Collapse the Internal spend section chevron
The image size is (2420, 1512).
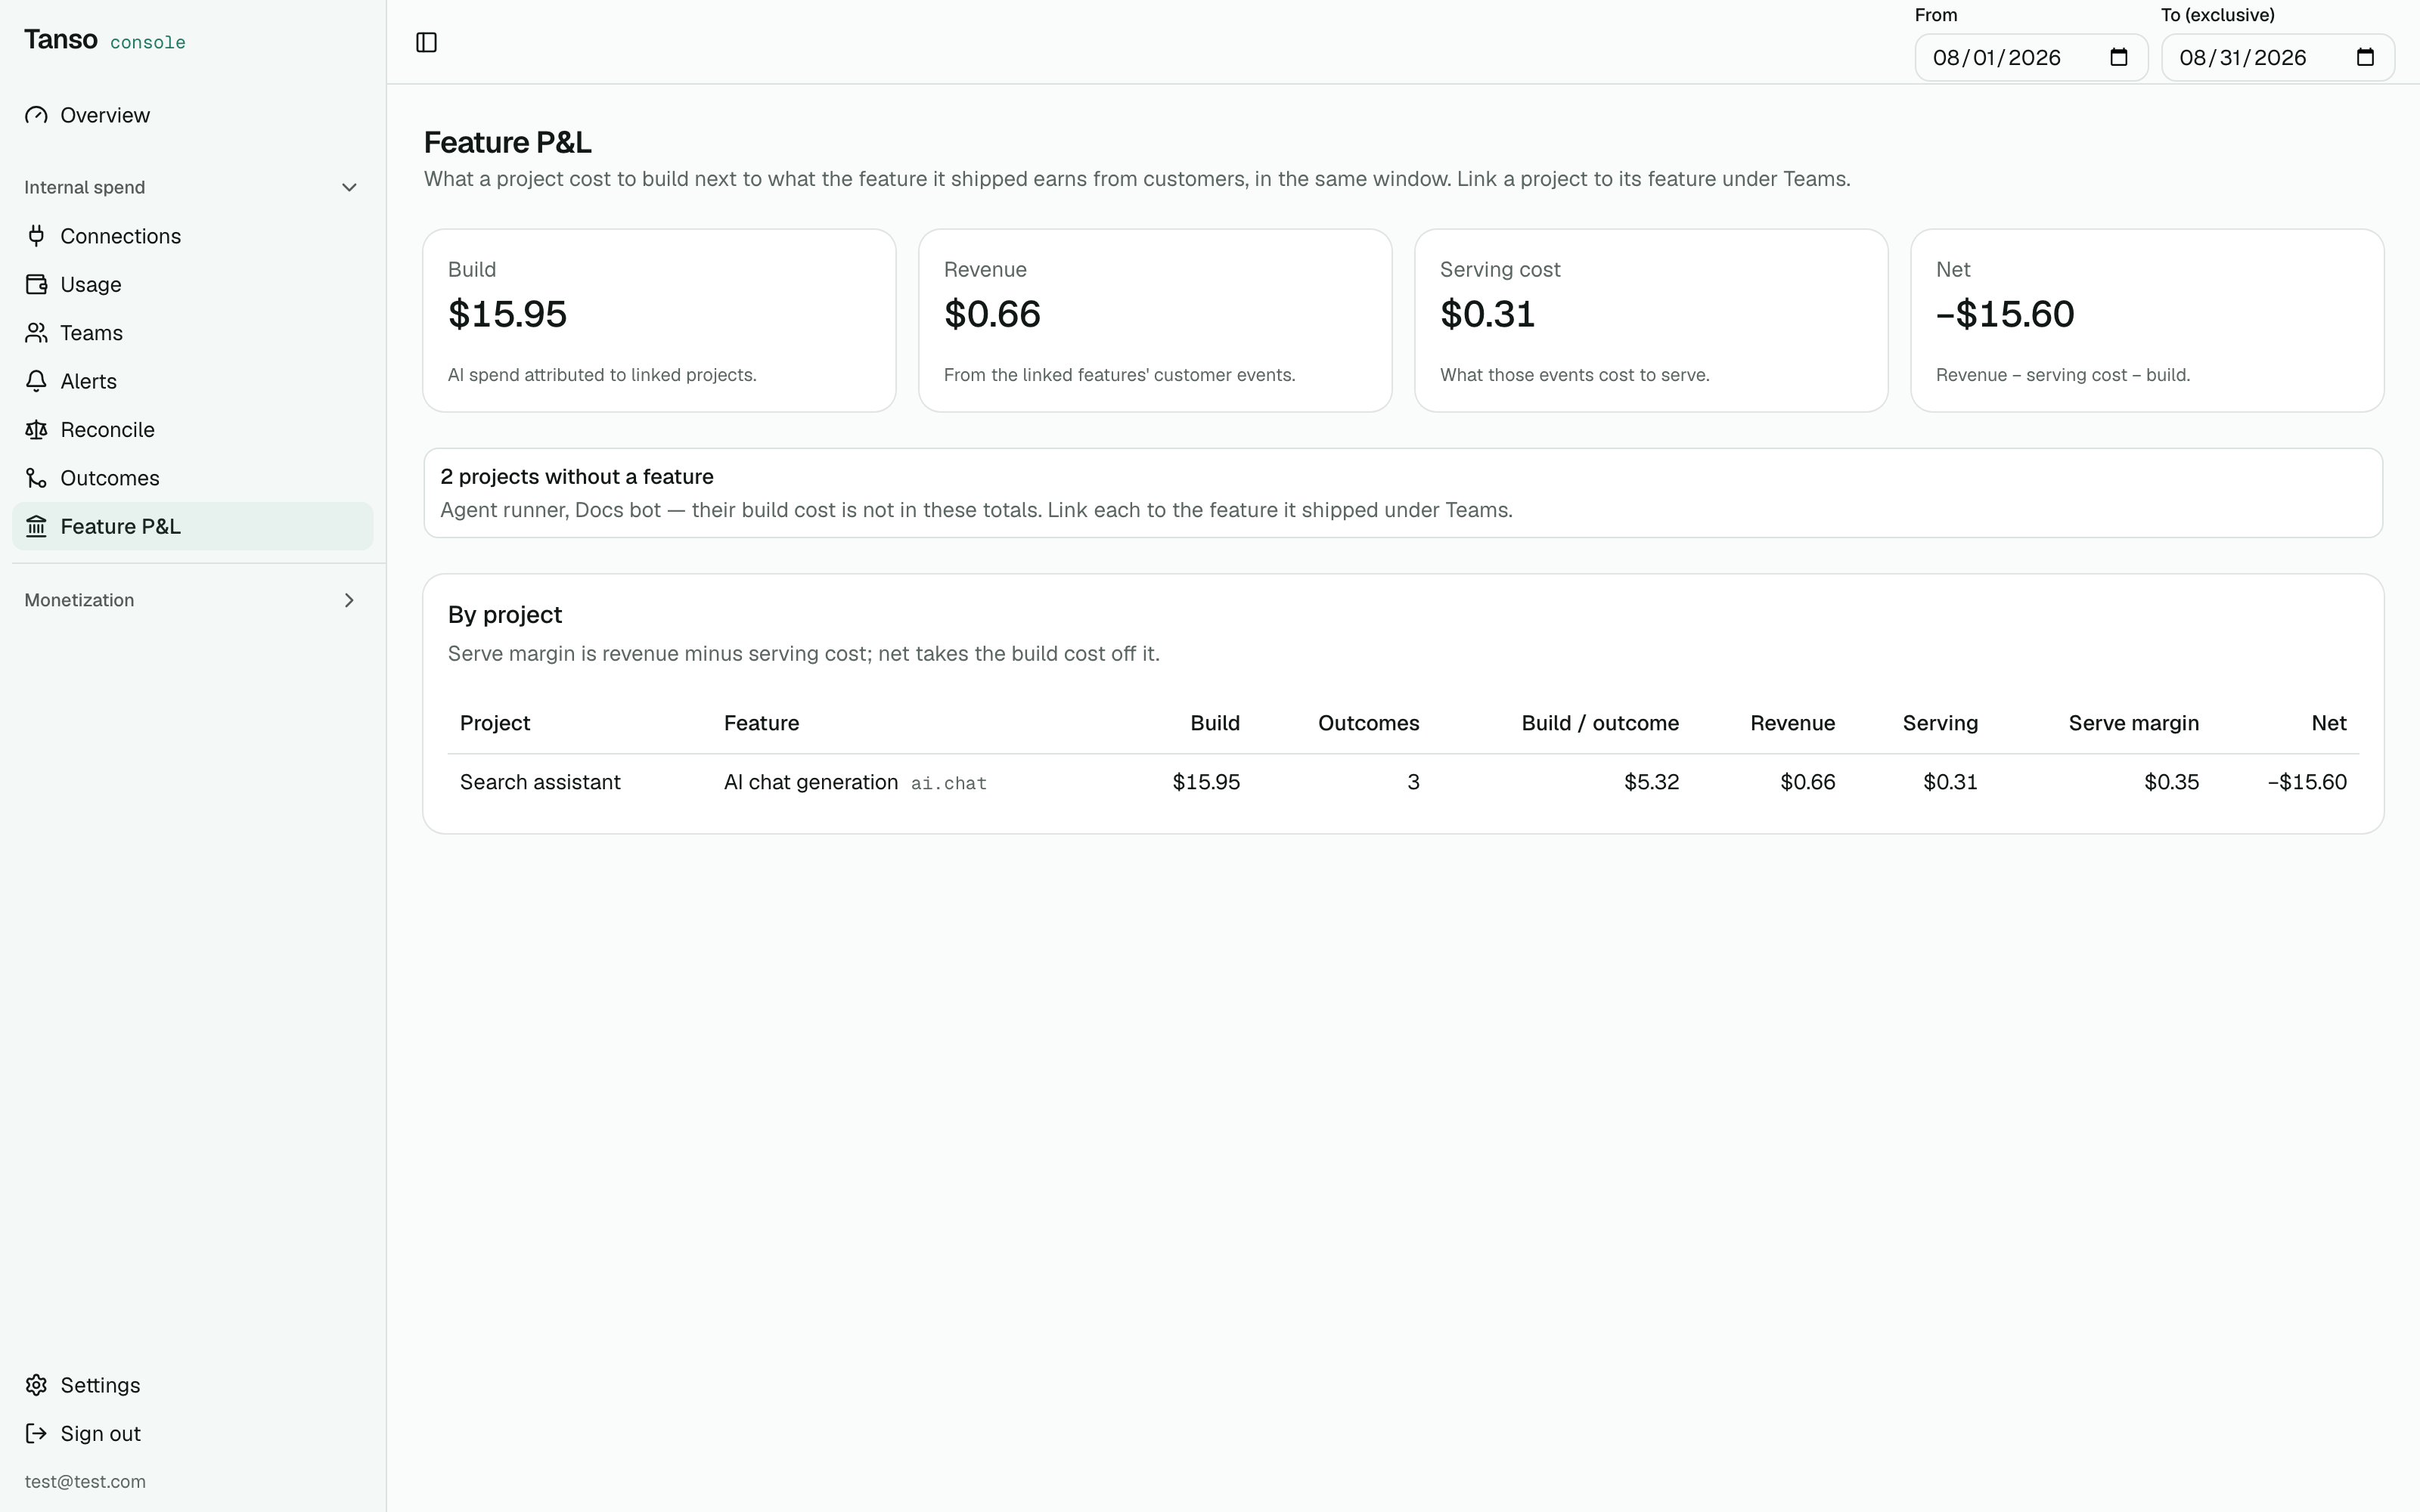[x=349, y=187]
